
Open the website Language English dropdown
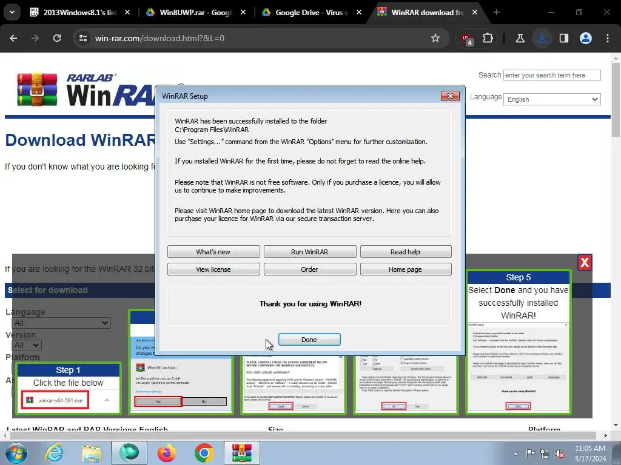552,99
